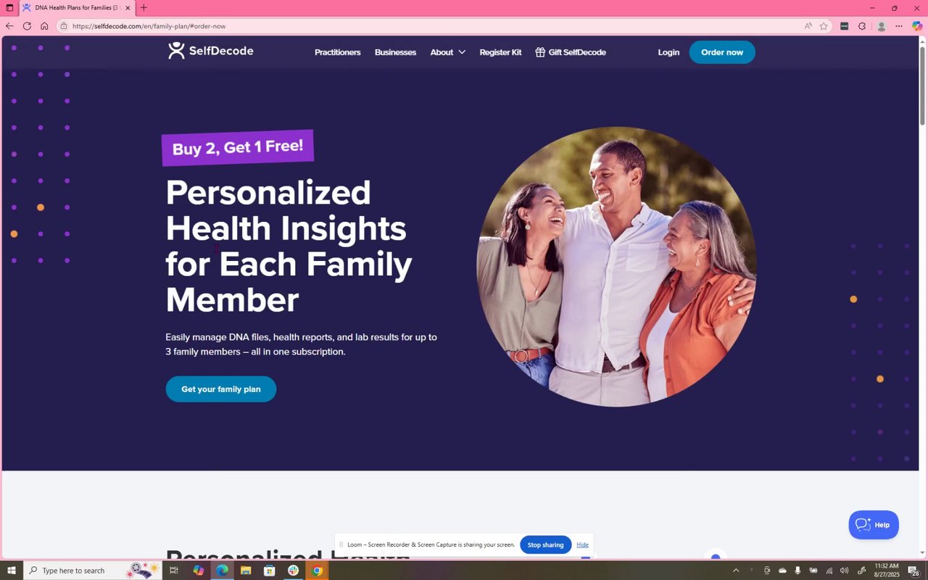Expand the About dropdown menu
The width and height of the screenshot is (928, 580).
(x=447, y=52)
